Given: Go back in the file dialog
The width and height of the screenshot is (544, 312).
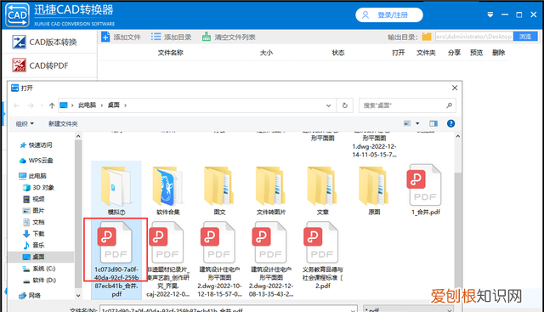Looking at the screenshot, I should pos(16,105).
